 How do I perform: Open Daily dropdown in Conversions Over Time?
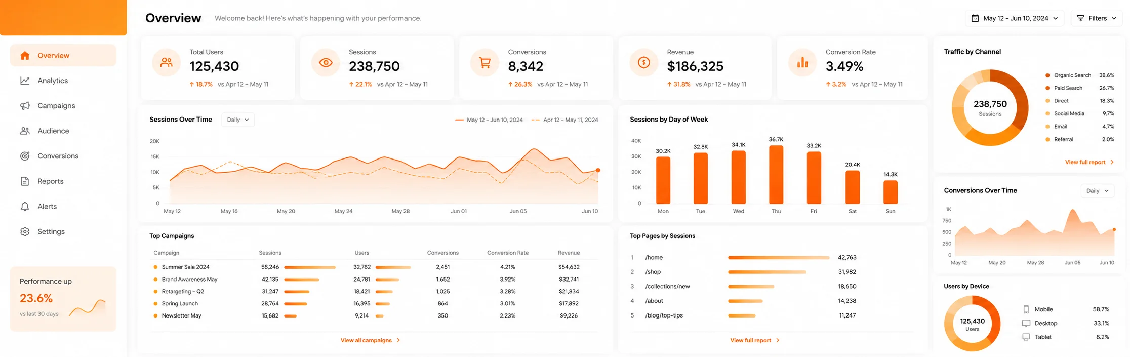point(1098,191)
